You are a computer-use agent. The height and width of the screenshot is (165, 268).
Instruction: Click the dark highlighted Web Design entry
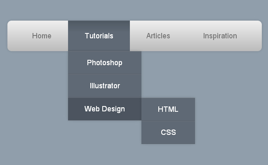point(105,109)
